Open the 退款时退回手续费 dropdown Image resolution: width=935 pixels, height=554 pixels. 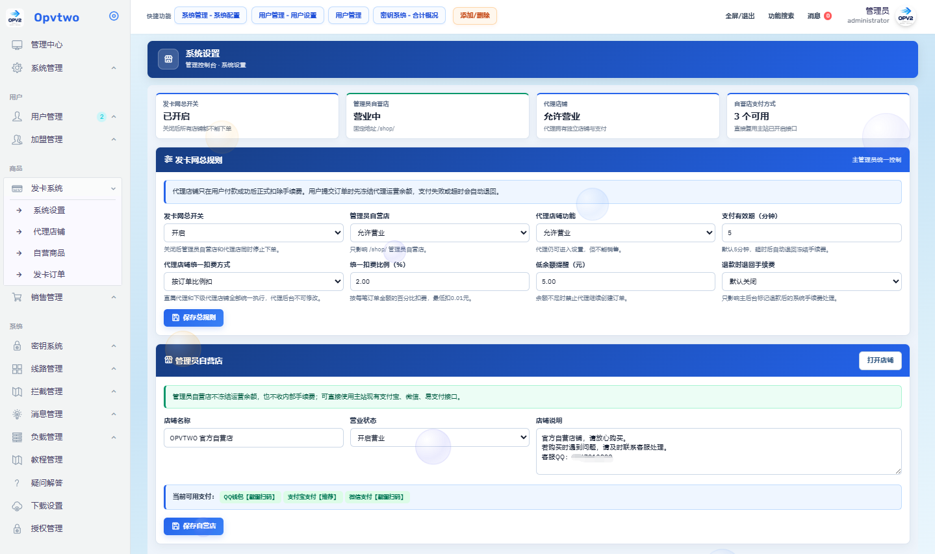pyautogui.click(x=812, y=281)
